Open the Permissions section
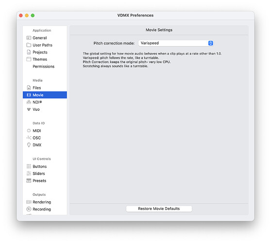Screen dimensions: 271x243 click(x=45, y=67)
